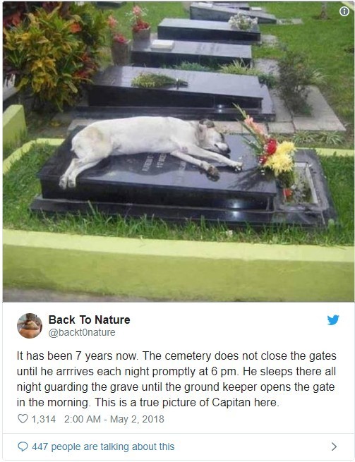Click the green bouquet on the second gravestone
The height and width of the screenshot is (462, 355).
(160, 80)
